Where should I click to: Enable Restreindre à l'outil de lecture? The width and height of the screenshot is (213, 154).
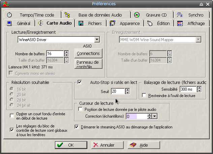point(144,96)
